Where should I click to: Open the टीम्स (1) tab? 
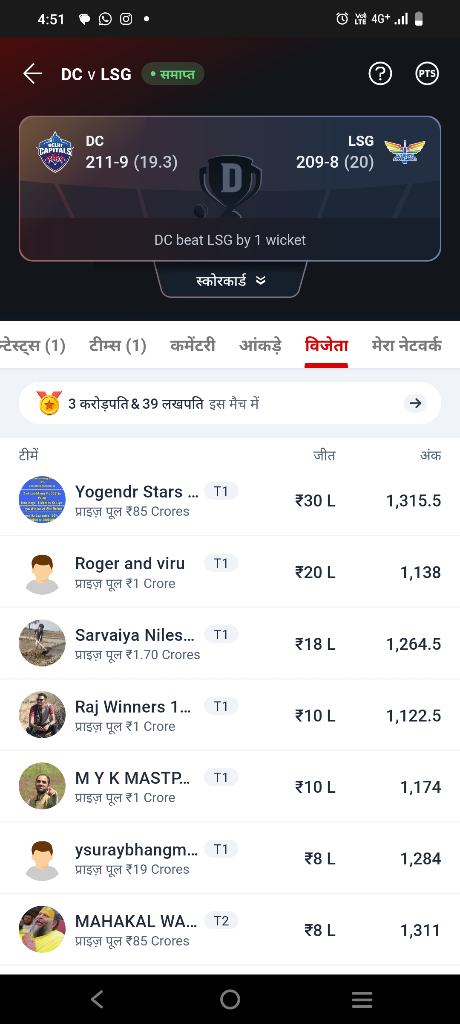click(x=118, y=345)
